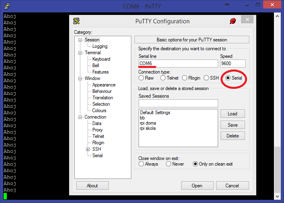The width and height of the screenshot is (284, 203).
Task: Collapse the Session tree node
Action: (80, 40)
